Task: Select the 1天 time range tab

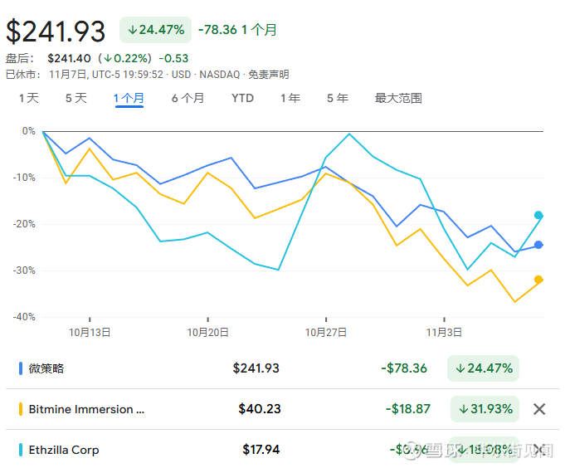Action: point(29,98)
